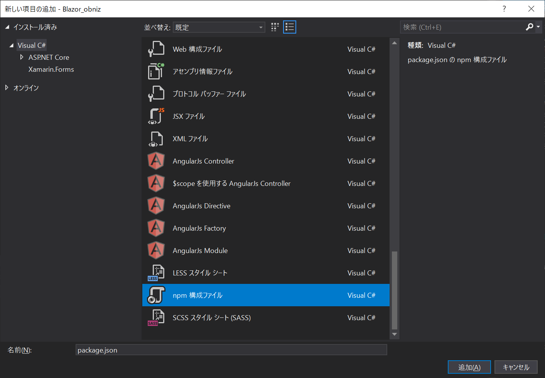
Task: Select the 'Web 構成ファイル' item name
Action: point(197,49)
